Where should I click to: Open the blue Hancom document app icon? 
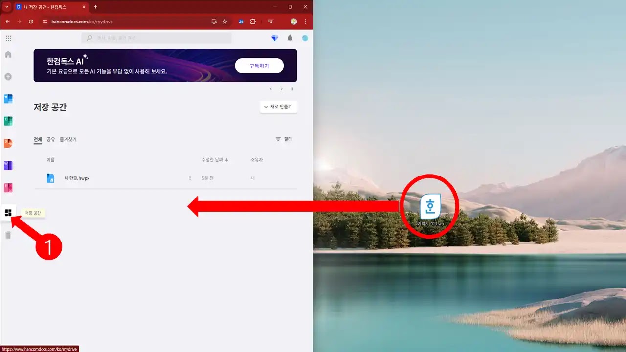[x=8, y=99]
